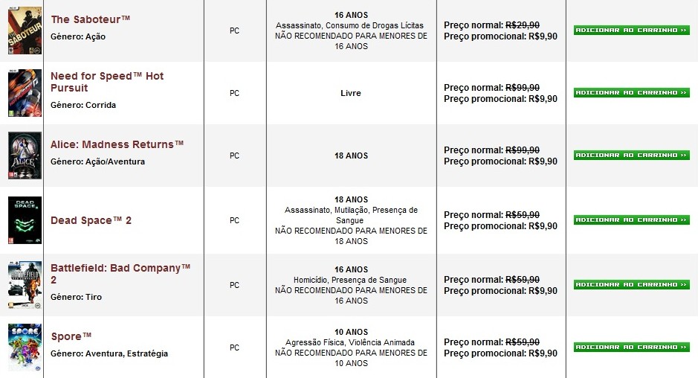Open the Spore box art thumbnail

coord(25,347)
